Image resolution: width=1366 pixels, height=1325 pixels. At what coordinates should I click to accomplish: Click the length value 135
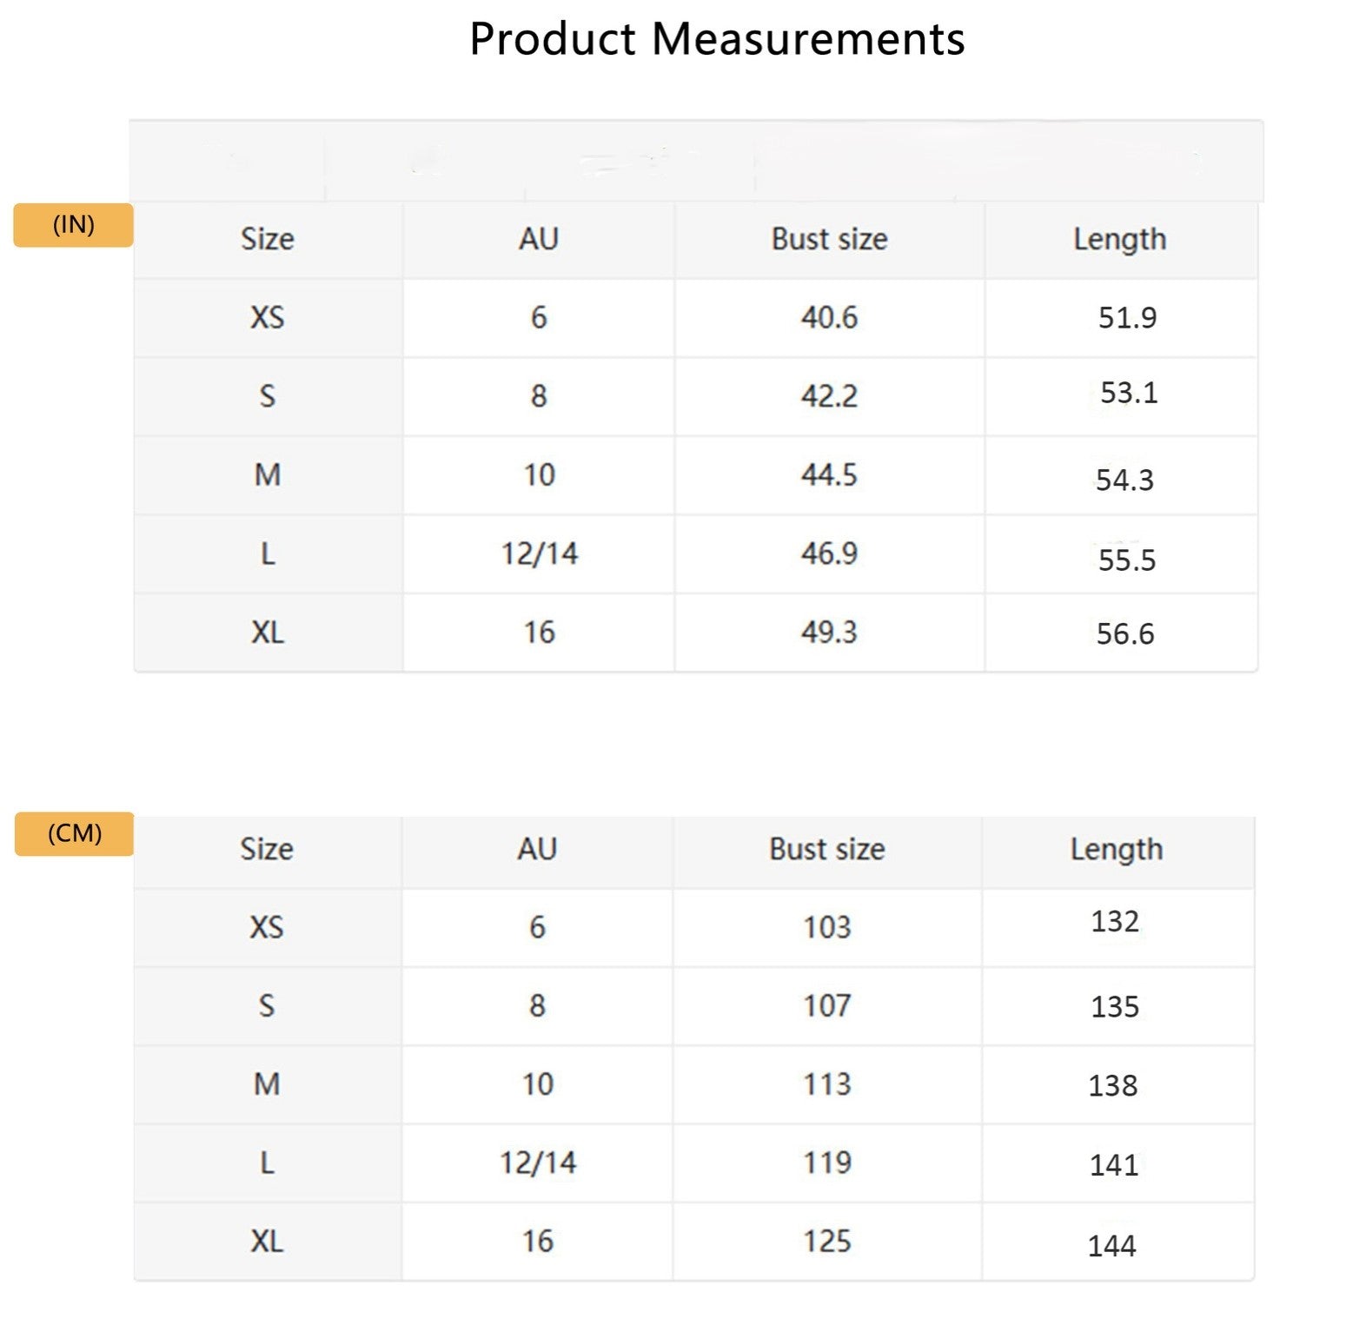[x=1114, y=1007]
